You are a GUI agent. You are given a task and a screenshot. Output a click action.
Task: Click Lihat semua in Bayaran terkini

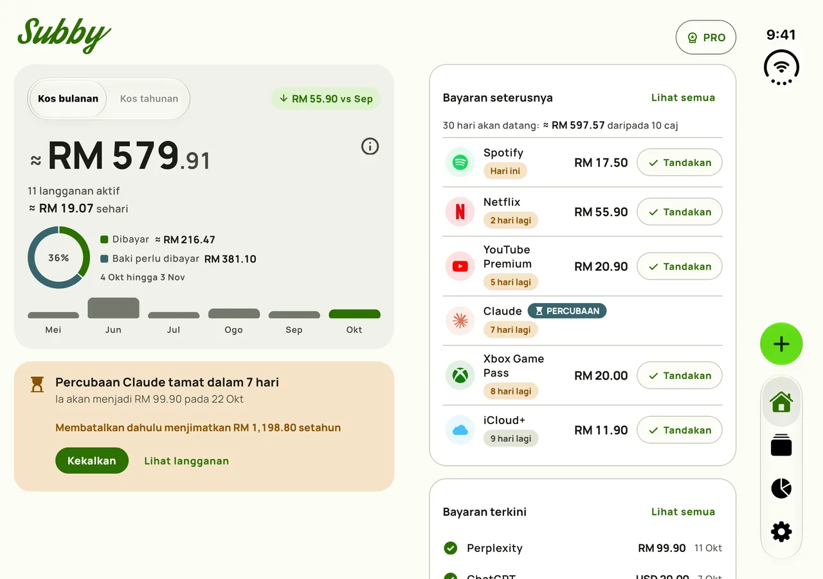(x=683, y=512)
